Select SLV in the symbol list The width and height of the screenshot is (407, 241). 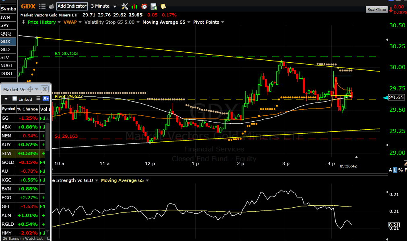8,57
